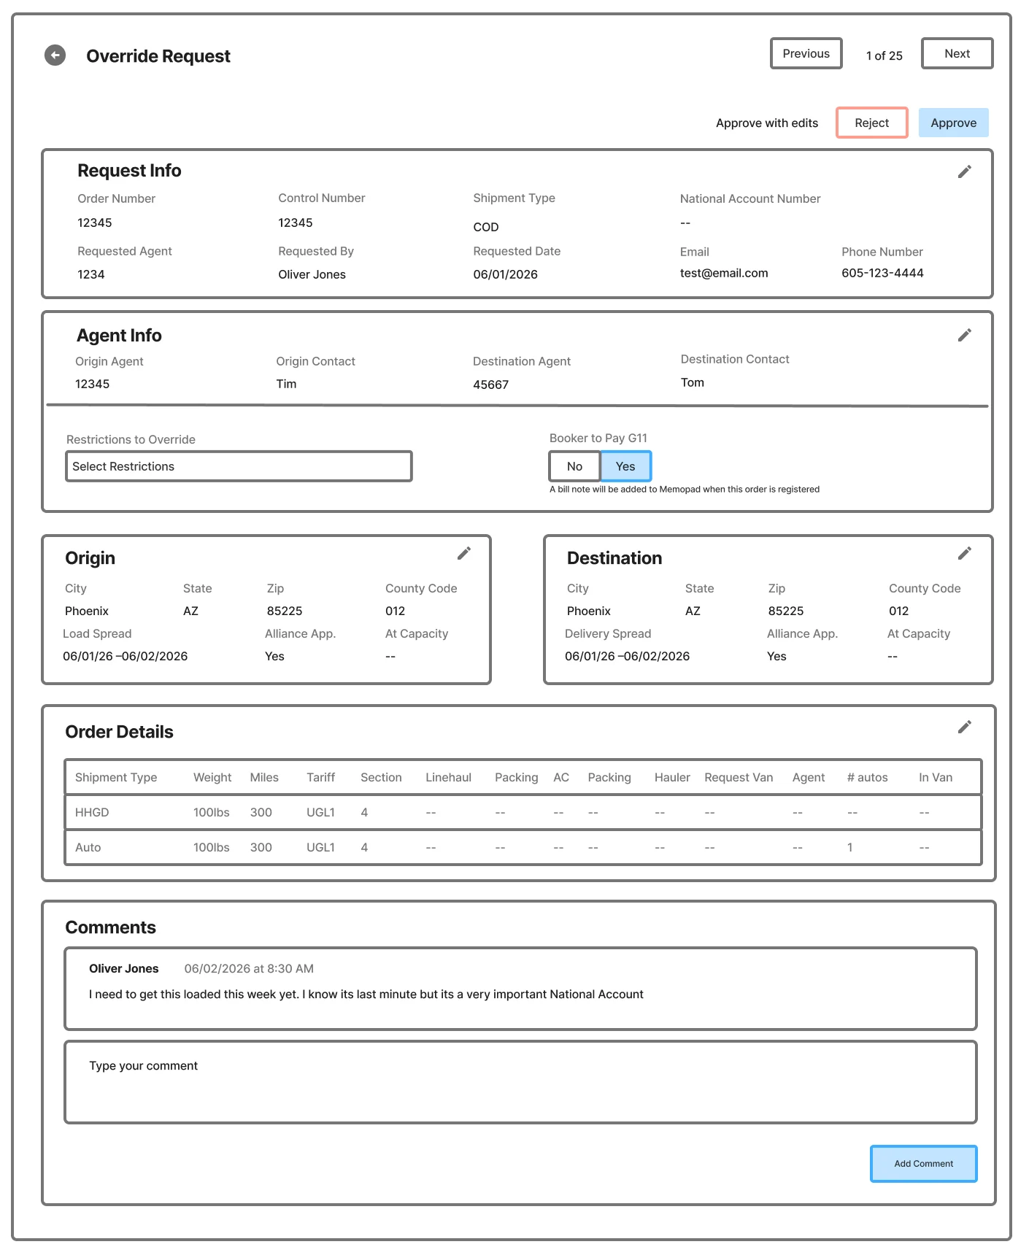Click Requested By value Oliver Jones
The image size is (1029, 1255).
tap(312, 274)
